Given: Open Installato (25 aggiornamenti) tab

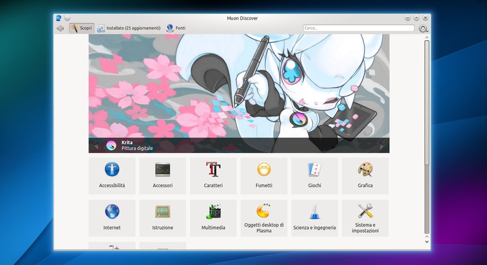Looking at the screenshot, I should coord(129,28).
